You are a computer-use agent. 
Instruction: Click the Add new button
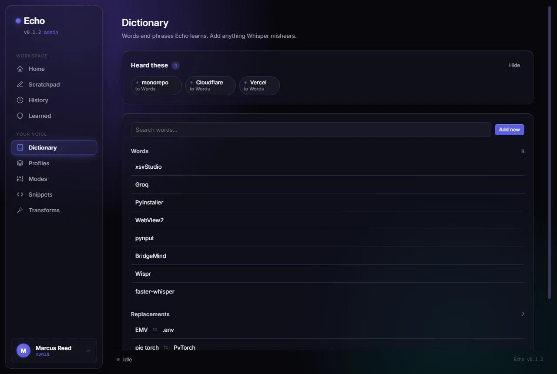coord(509,130)
